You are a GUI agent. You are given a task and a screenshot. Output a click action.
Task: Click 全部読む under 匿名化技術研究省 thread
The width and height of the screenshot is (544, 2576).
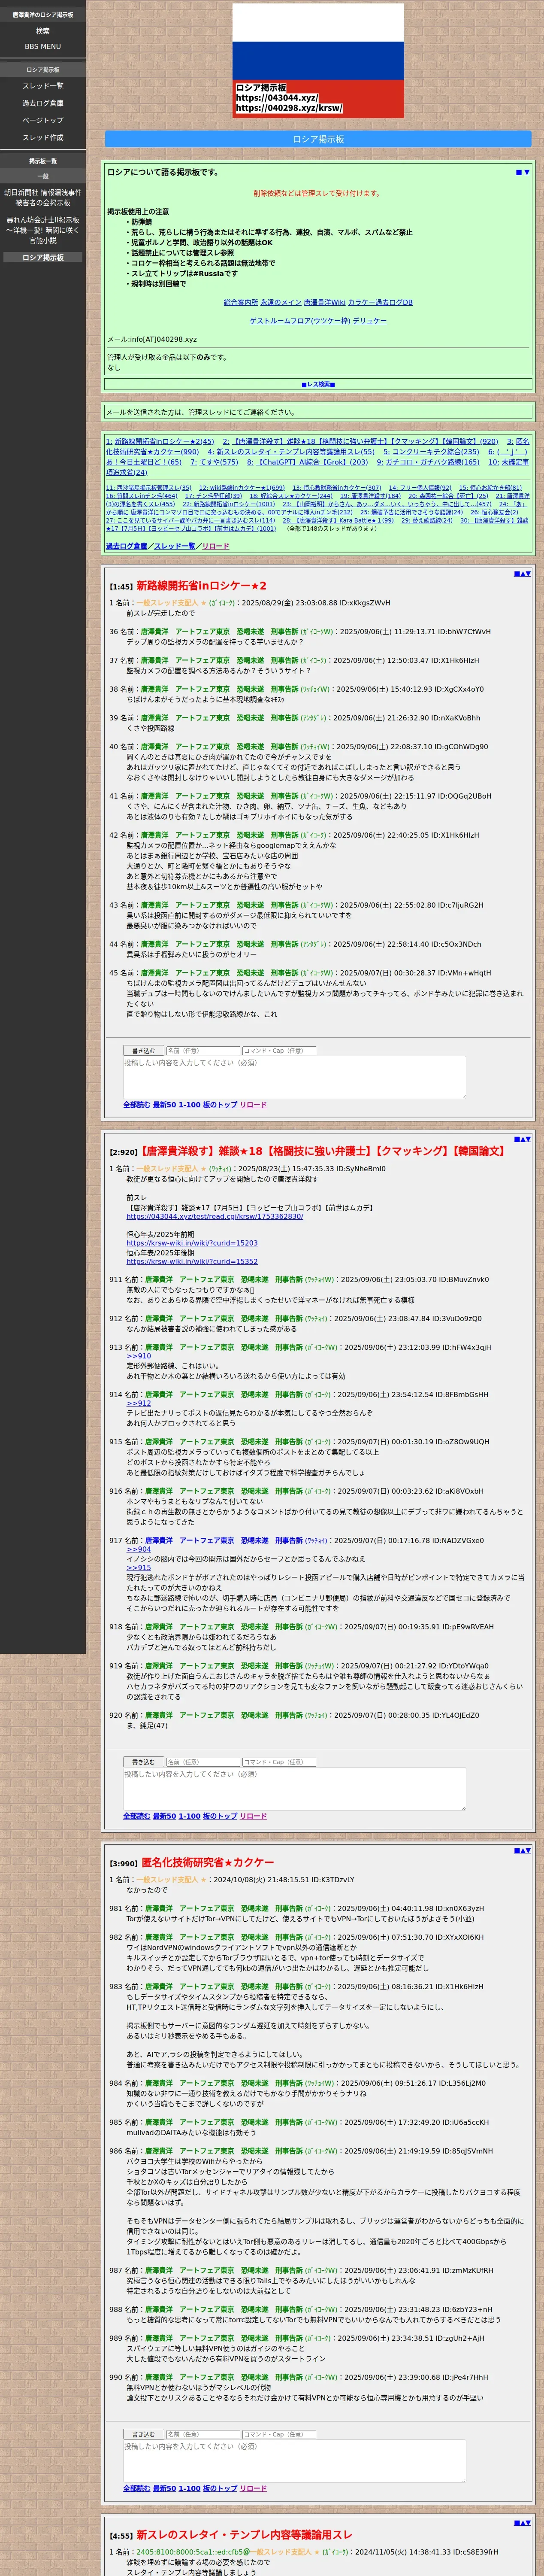pos(136,2488)
